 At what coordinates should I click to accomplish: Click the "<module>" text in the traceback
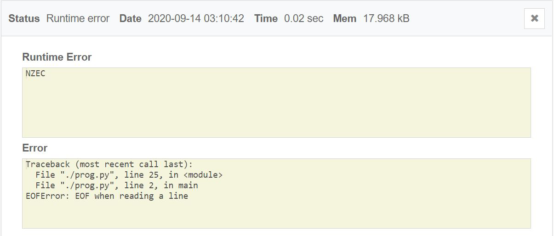(203, 175)
